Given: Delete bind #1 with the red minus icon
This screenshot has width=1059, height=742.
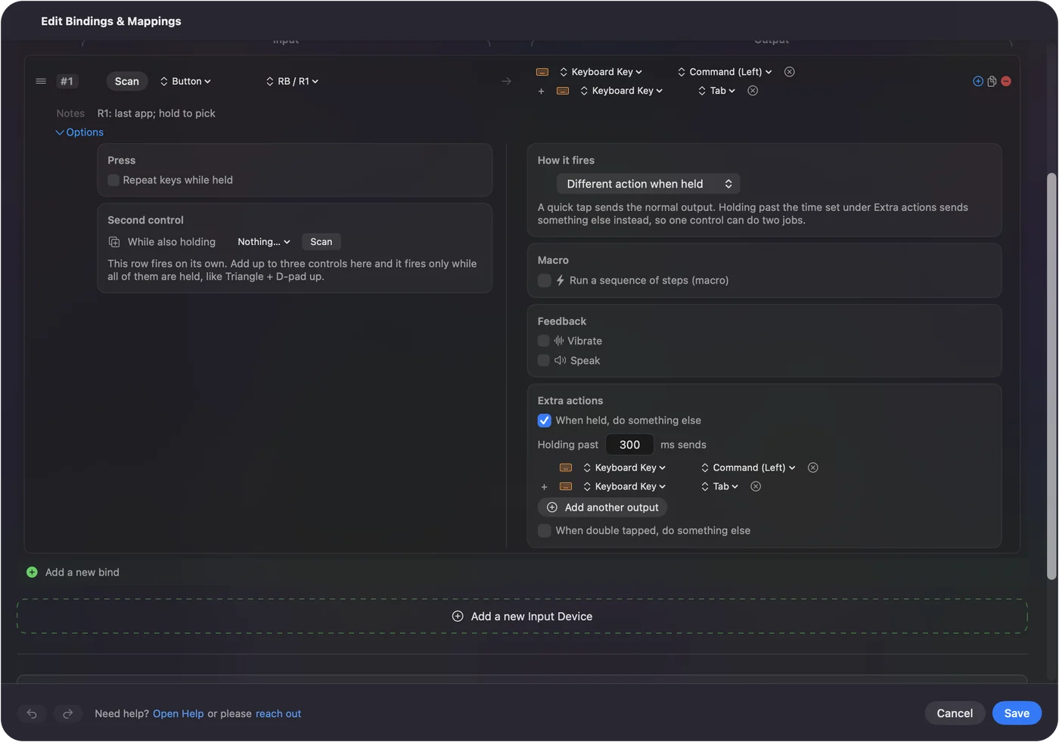Looking at the screenshot, I should point(1006,81).
